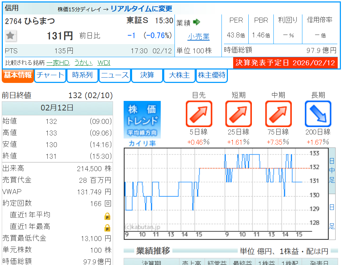Image resolution: width=343 pixels, height=265 pixels.
Task: Click the +1.67% 200日線 deviation value
Action: pyautogui.click(x=318, y=142)
